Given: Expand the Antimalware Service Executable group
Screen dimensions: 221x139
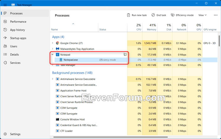Looking at the screenshot, I should pyautogui.click(x=52, y=79).
